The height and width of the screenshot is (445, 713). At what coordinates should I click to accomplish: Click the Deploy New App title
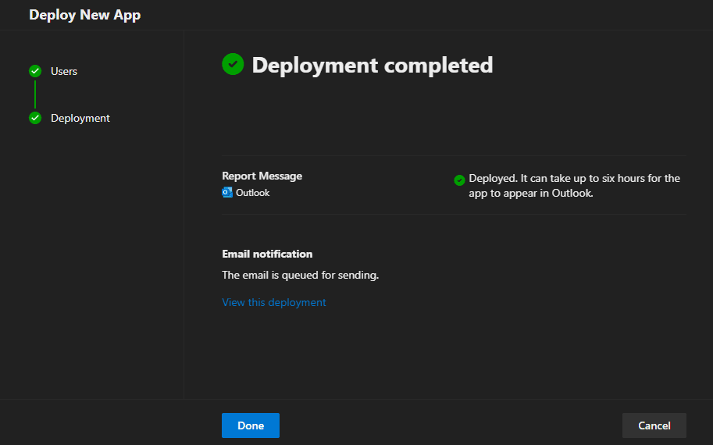click(85, 15)
